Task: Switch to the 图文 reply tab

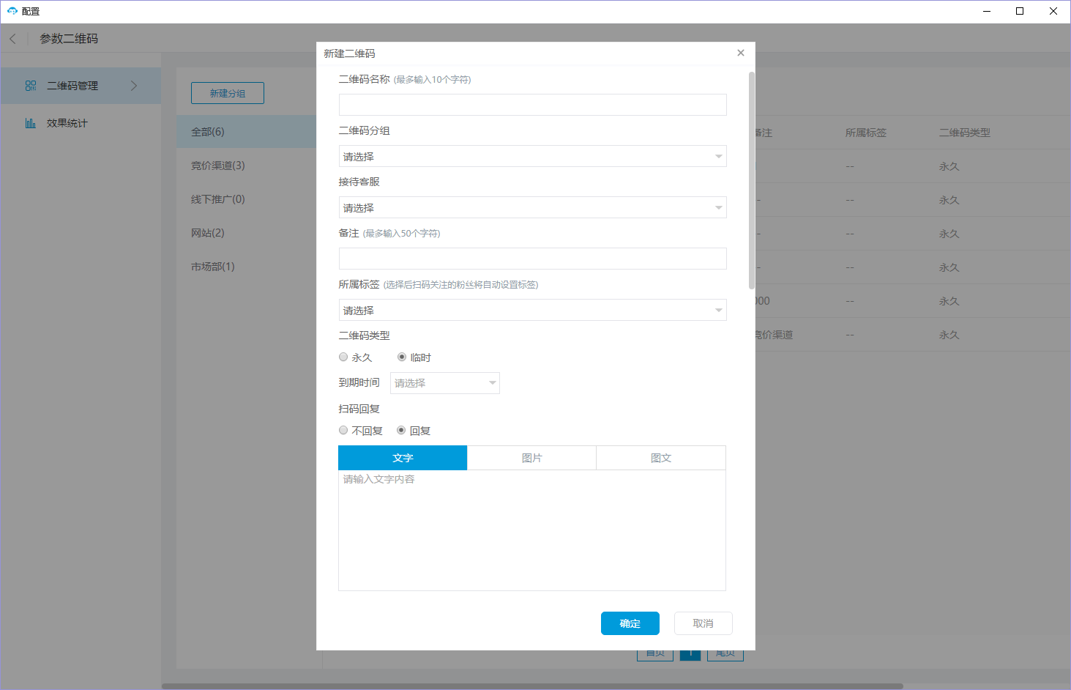Action: click(x=660, y=458)
